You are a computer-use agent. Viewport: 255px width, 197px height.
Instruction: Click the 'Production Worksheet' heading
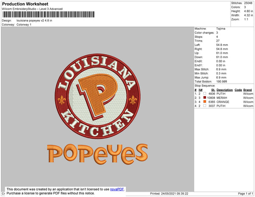click(25, 4)
